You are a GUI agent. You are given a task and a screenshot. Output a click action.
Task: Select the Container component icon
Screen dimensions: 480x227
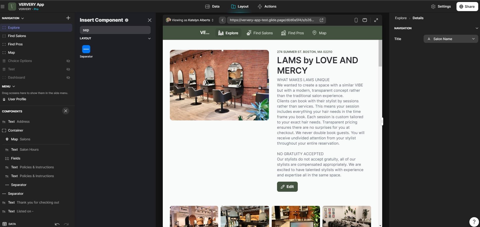click(4, 131)
